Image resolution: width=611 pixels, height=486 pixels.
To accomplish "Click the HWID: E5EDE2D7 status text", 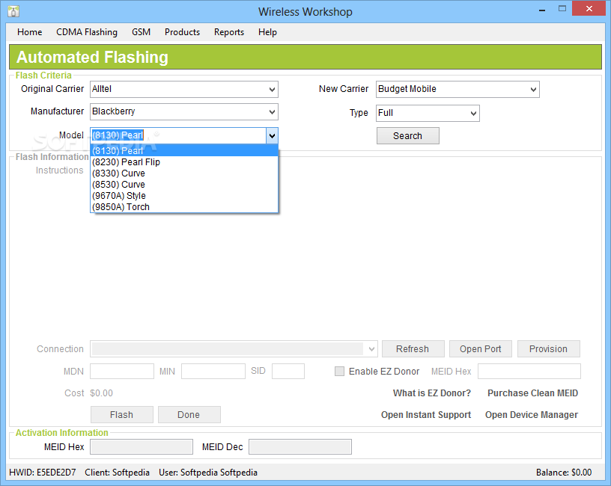I will tap(43, 473).
